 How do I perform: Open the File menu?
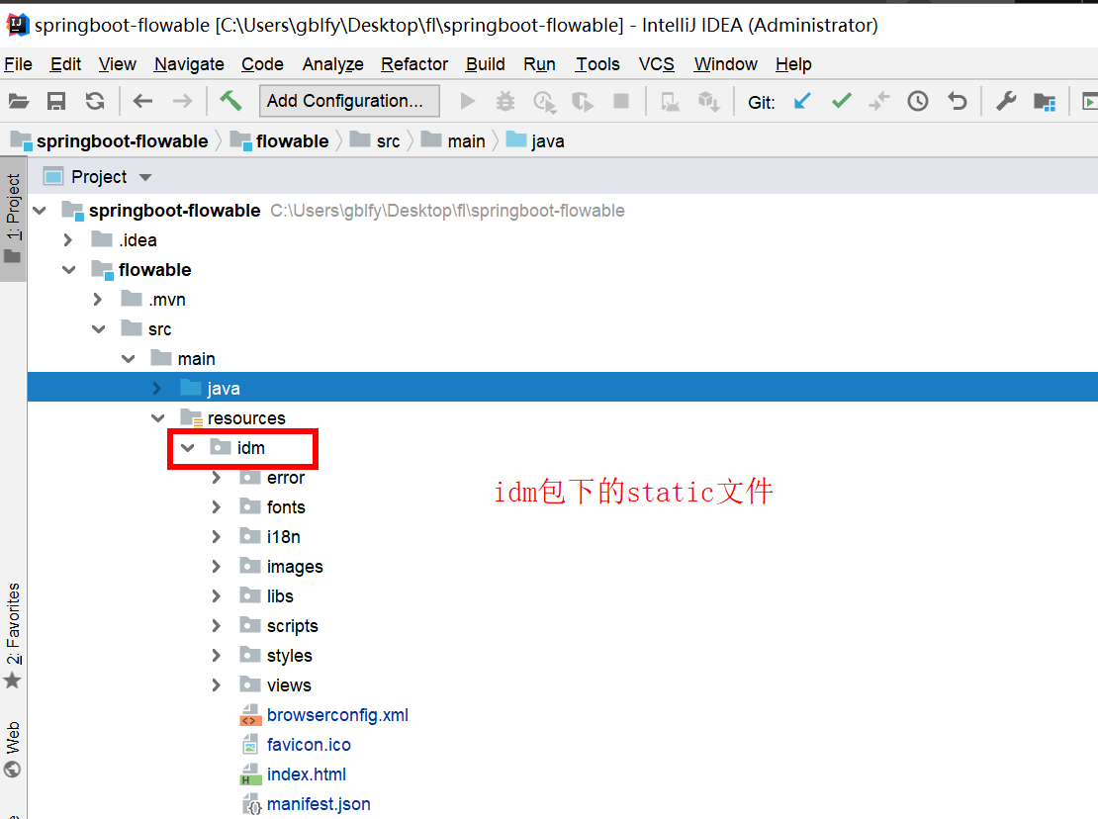coord(18,64)
